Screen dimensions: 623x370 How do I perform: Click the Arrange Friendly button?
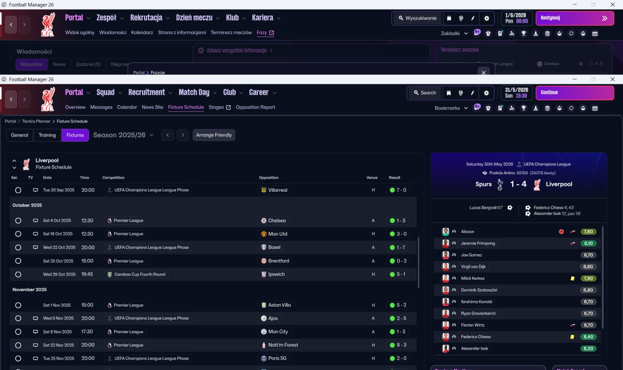click(x=214, y=135)
